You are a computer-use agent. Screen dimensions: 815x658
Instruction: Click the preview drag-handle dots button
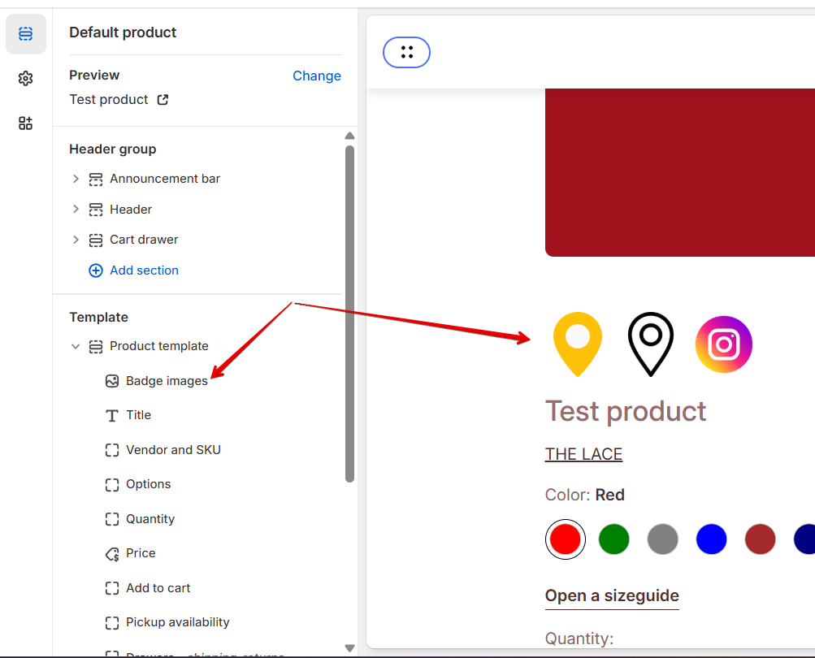pyautogui.click(x=406, y=53)
